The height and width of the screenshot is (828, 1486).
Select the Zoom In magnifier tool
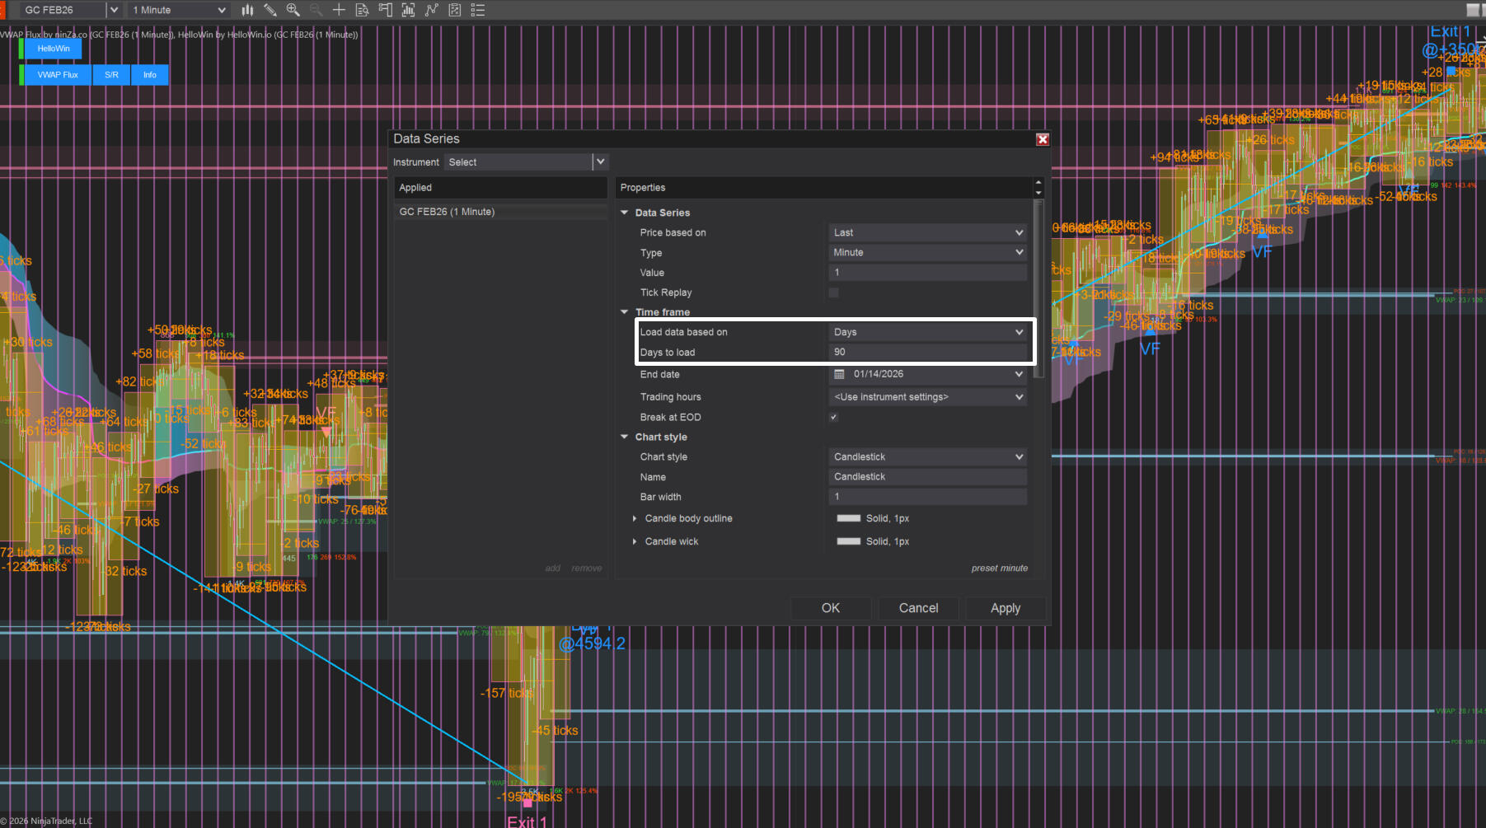(x=293, y=10)
